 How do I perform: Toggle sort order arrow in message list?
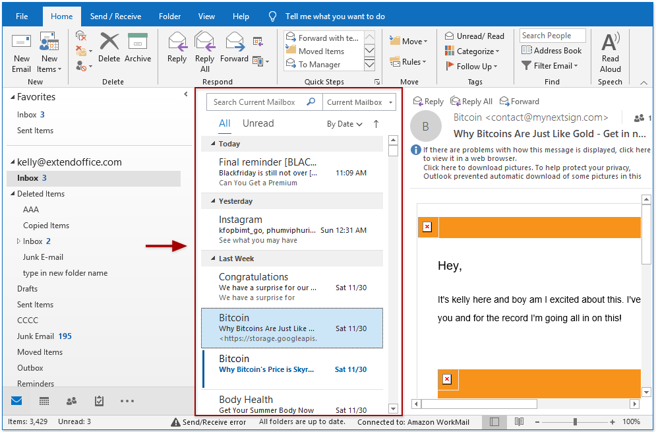pos(376,124)
